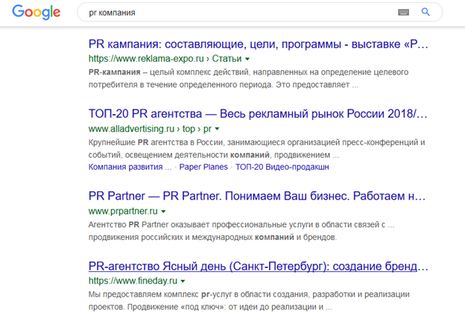Click the Google logo

point(37,12)
